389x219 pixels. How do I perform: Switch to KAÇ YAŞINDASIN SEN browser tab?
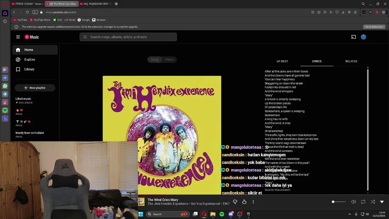click(x=96, y=4)
